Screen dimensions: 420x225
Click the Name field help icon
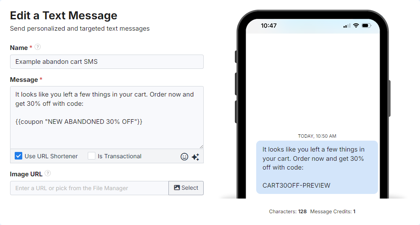point(37,47)
